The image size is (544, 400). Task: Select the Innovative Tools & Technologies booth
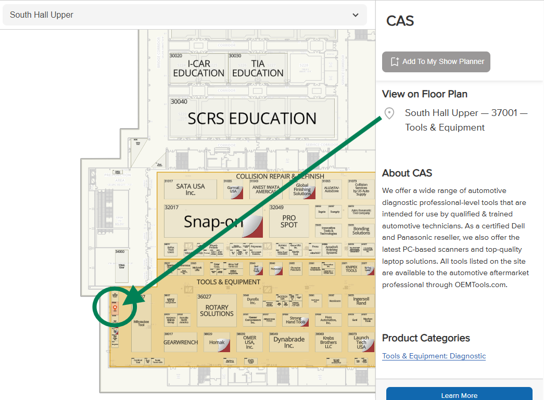pyautogui.click(x=328, y=230)
